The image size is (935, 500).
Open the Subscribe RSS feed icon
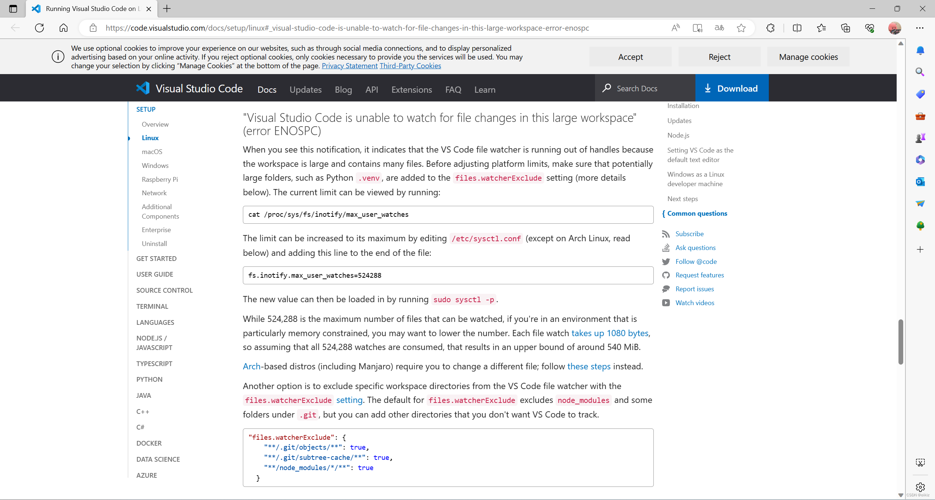[666, 234]
